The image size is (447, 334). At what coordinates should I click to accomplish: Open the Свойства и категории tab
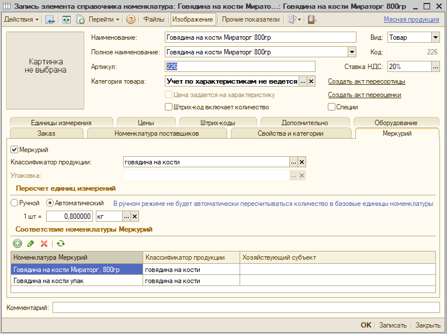pyautogui.click(x=290, y=133)
